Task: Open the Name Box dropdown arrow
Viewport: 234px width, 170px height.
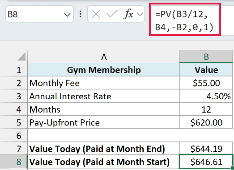Action: [x=67, y=15]
